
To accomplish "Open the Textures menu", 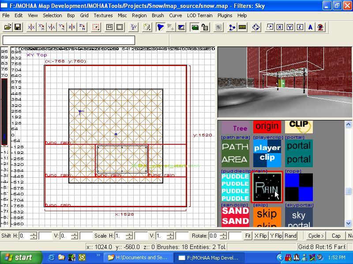I will (x=103, y=15).
